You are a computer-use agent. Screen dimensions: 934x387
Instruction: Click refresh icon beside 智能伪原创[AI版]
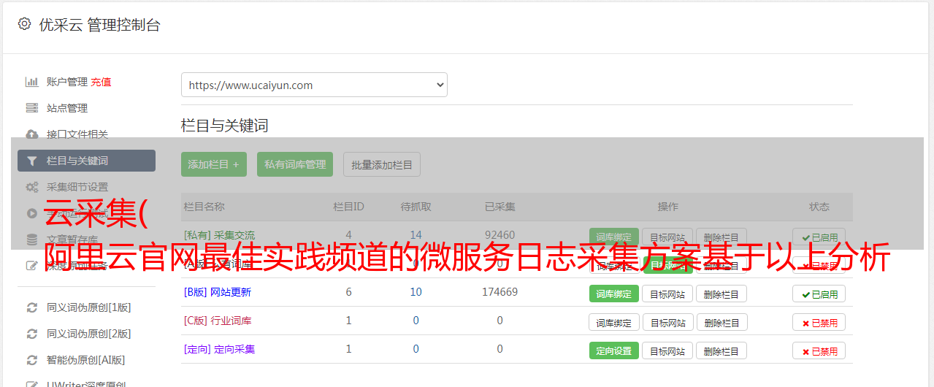coord(32,360)
